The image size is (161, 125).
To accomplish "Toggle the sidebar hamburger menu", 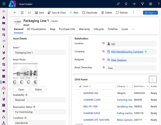I will click(4, 11).
